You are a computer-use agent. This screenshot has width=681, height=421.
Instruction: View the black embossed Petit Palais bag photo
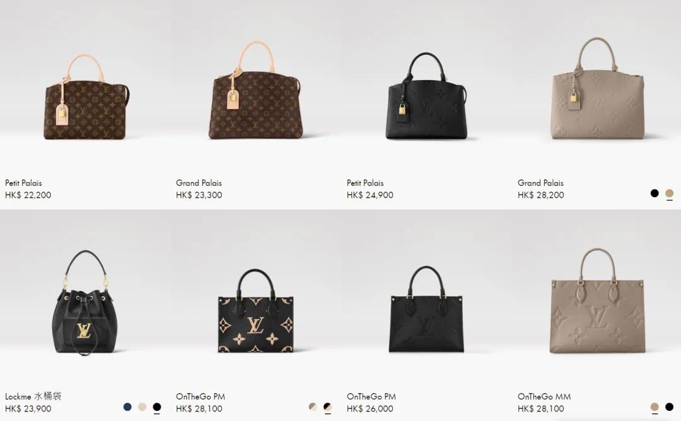pos(426,96)
